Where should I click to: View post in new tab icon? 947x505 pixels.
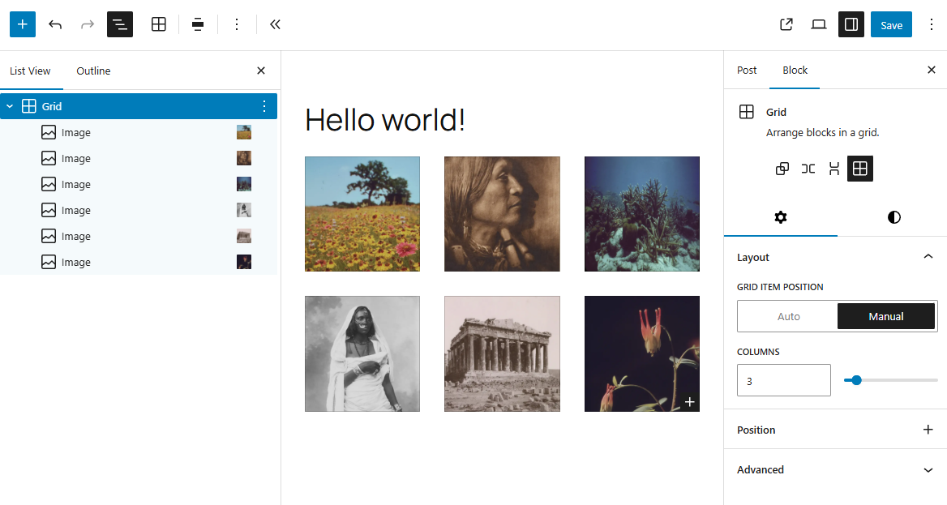(x=786, y=24)
